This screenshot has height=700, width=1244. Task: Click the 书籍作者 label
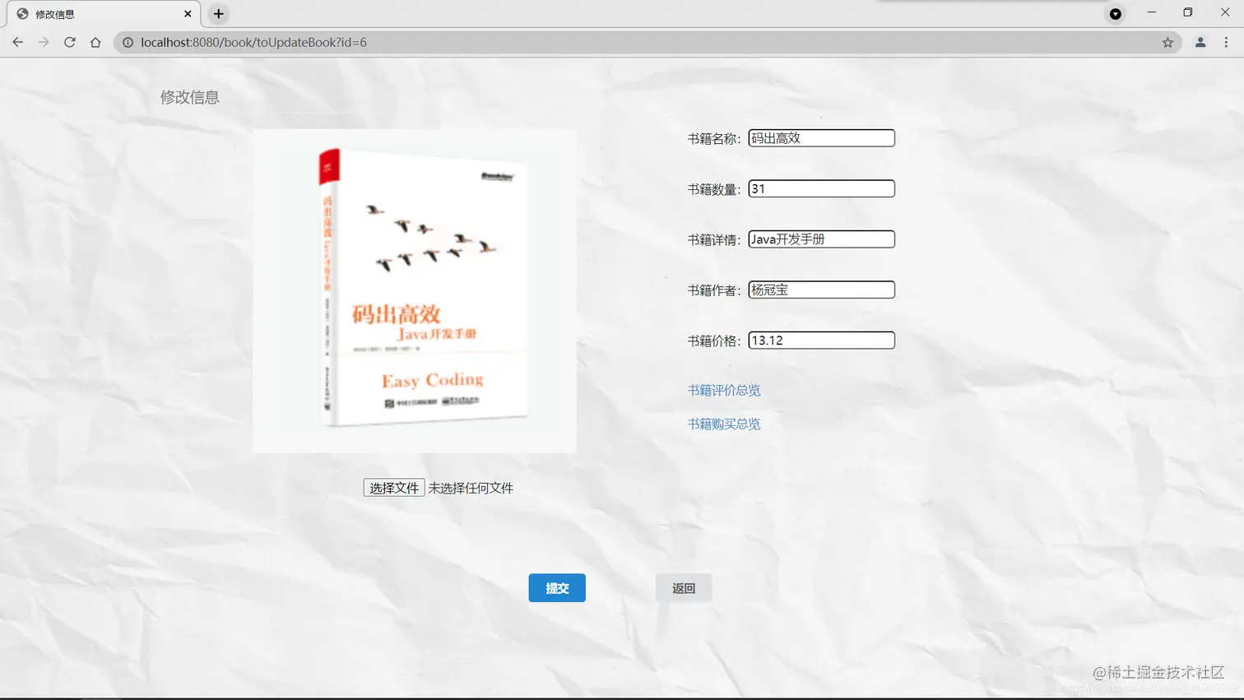click(714, 290)
